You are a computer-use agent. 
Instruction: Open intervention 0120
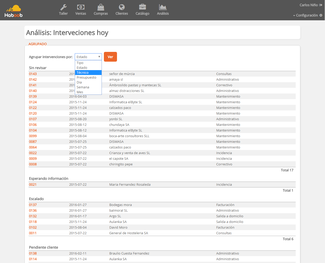tap(33, 114)
